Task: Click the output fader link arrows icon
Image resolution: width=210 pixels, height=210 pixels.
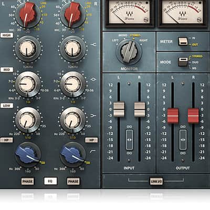Action: pyautogui.click(x=183, y=140)
